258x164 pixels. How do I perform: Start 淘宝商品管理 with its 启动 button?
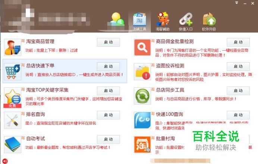[x=108, y=42]
